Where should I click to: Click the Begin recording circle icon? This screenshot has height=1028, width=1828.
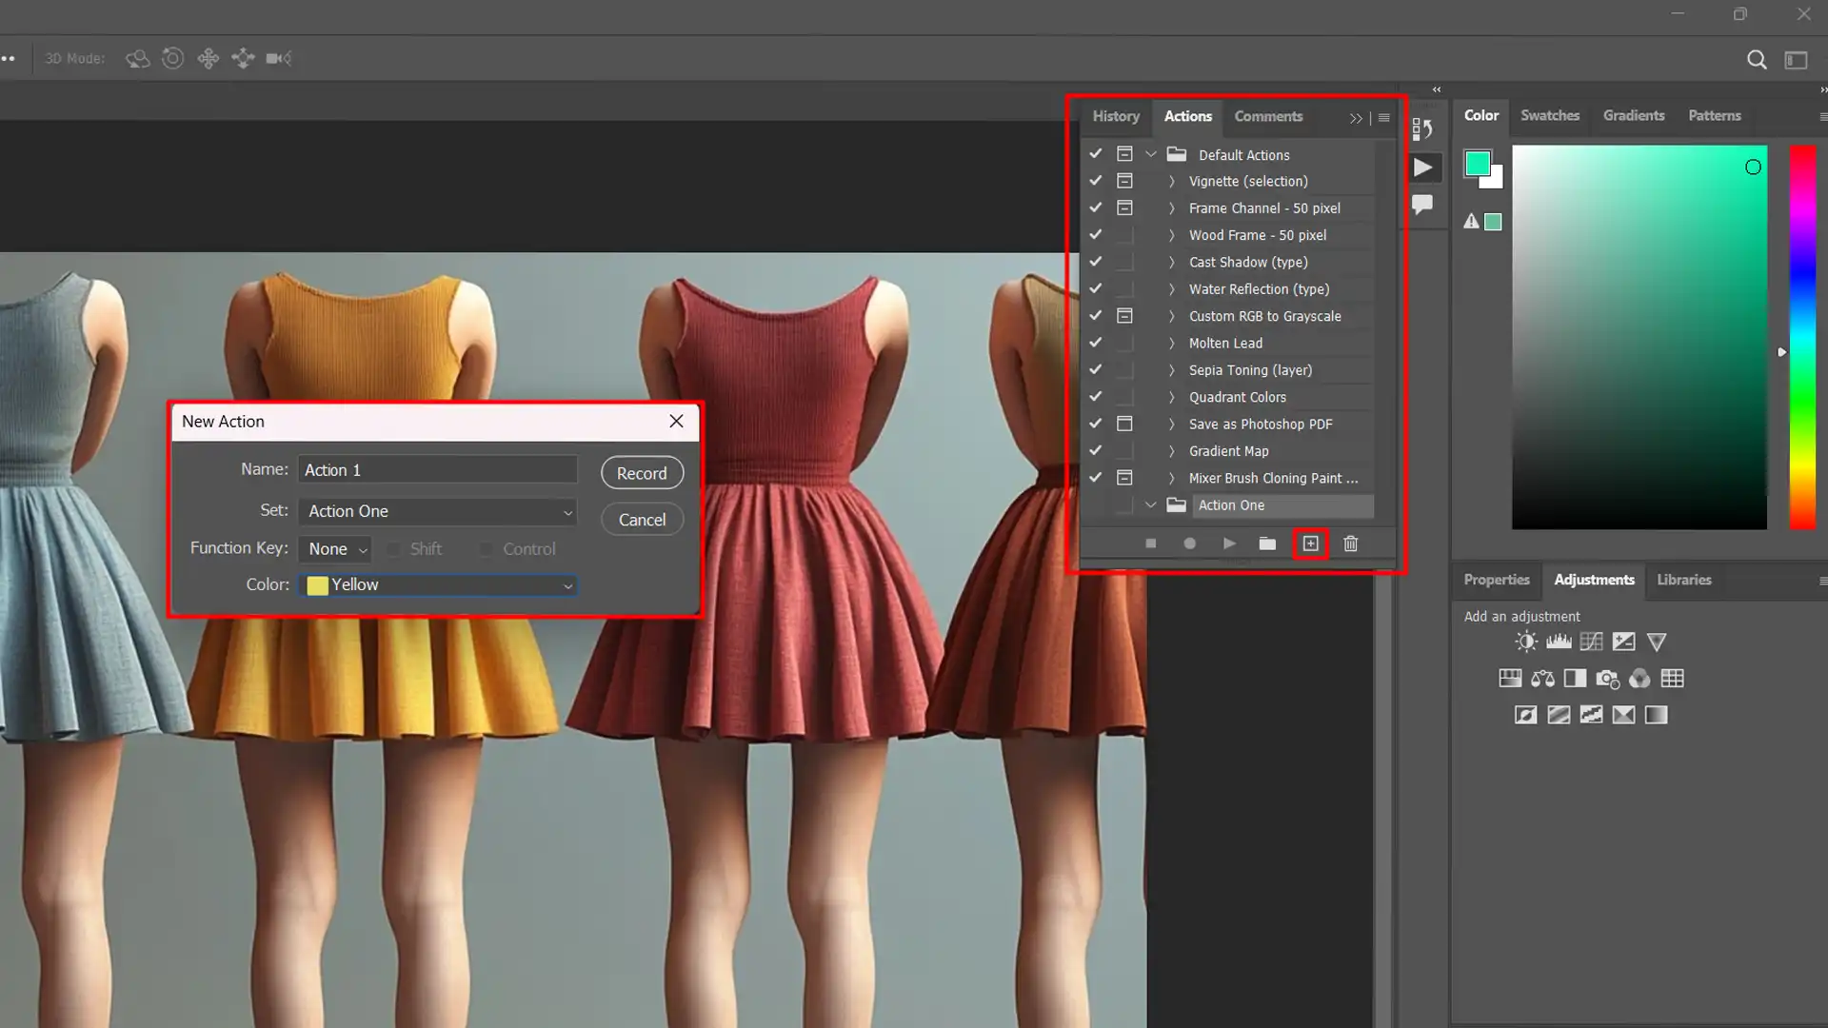1189,544
